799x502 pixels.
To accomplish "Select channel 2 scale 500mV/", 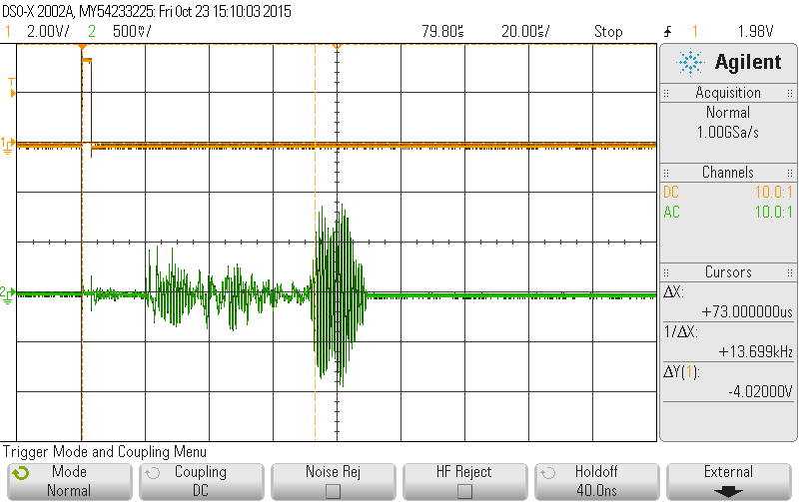I will 132,32.
